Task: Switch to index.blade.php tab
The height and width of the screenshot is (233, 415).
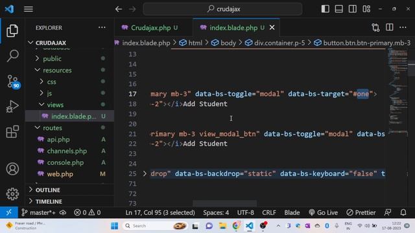Action: coord(233,27)
